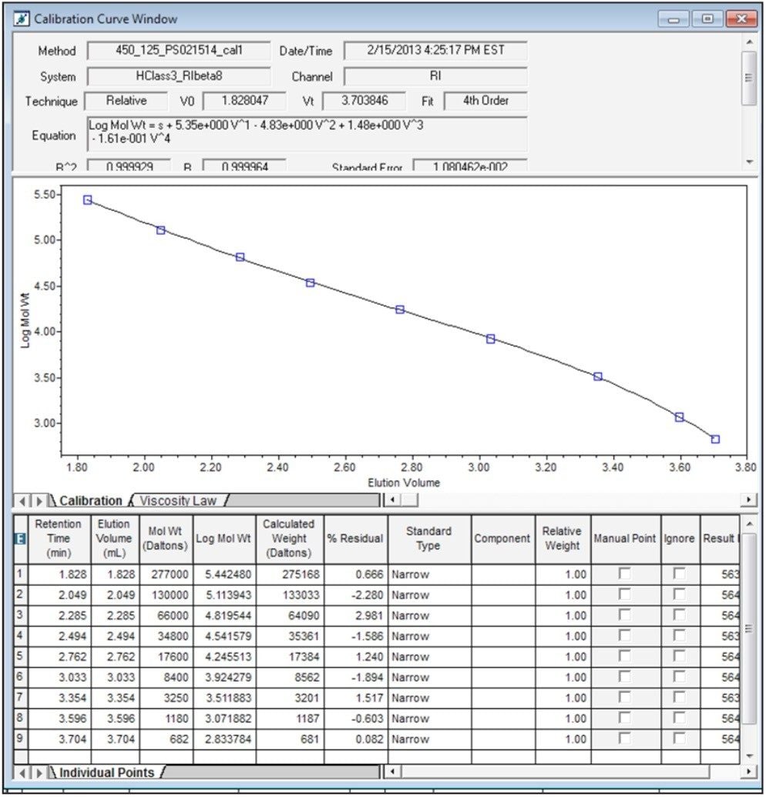Click the Standard Type column header

[x=429, y=539]
